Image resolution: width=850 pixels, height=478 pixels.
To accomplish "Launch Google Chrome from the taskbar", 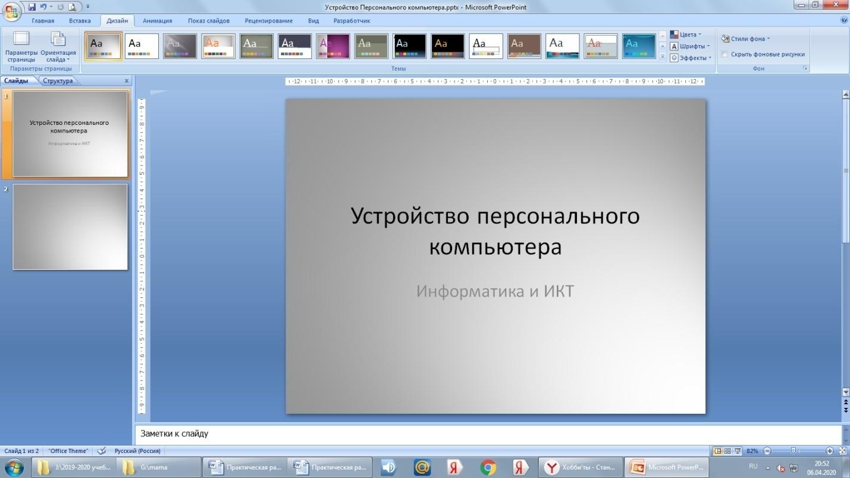I will (x=488, y=467).
